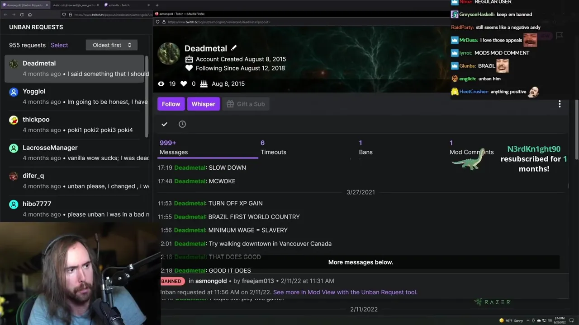Open the 999+ Messages tab

[174, 148]
